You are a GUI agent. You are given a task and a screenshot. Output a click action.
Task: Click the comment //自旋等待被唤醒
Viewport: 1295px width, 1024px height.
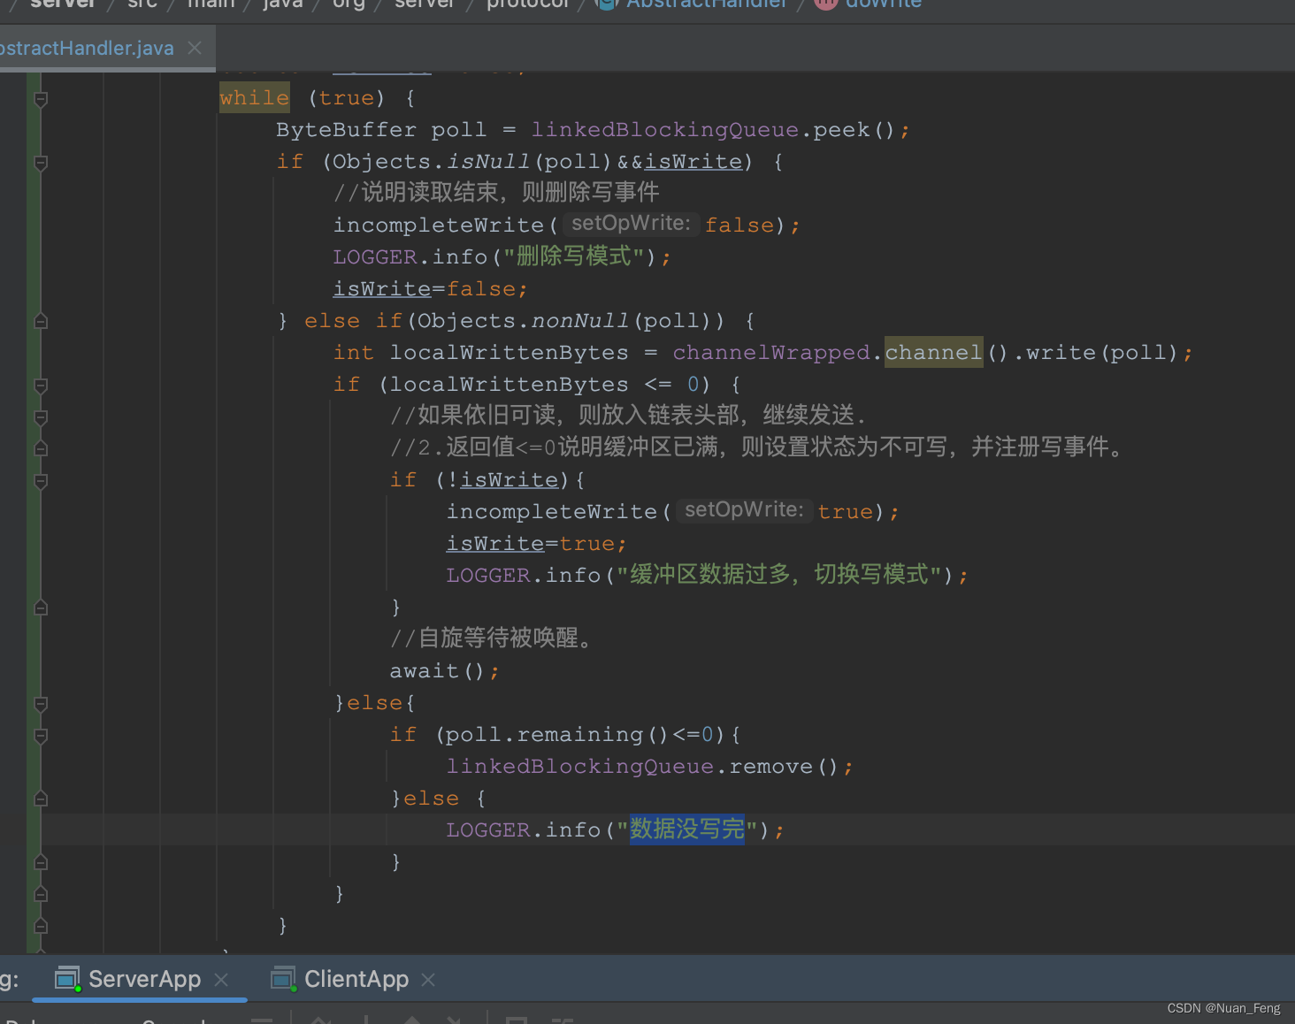(x=491, y=638)
